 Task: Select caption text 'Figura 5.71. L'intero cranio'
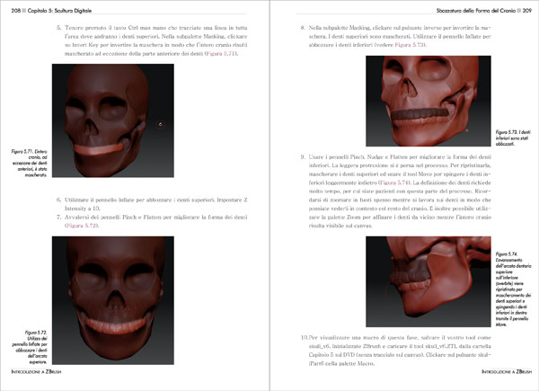tap(30, 163)
